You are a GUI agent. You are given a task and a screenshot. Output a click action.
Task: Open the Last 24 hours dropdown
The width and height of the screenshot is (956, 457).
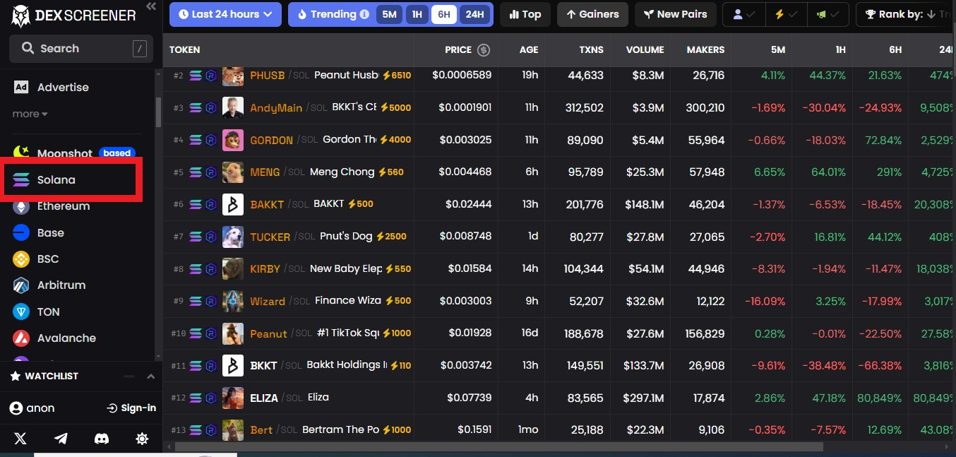coord(225,14)
